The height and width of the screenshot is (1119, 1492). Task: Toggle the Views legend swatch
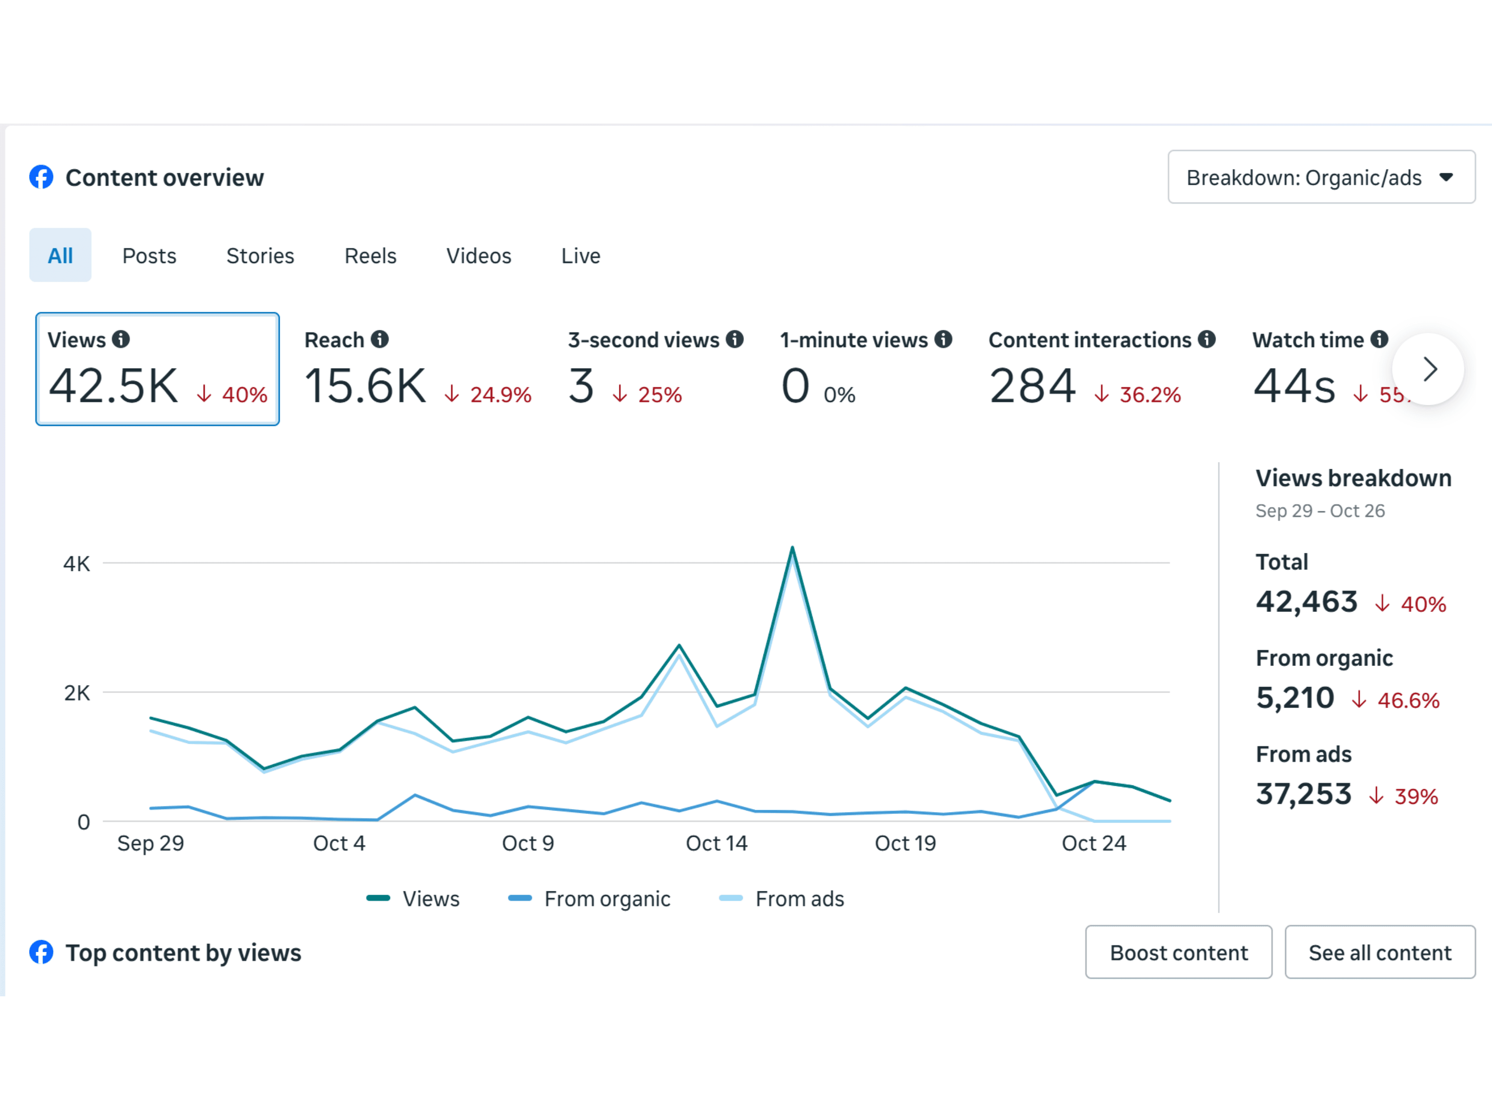pos(379,898)
